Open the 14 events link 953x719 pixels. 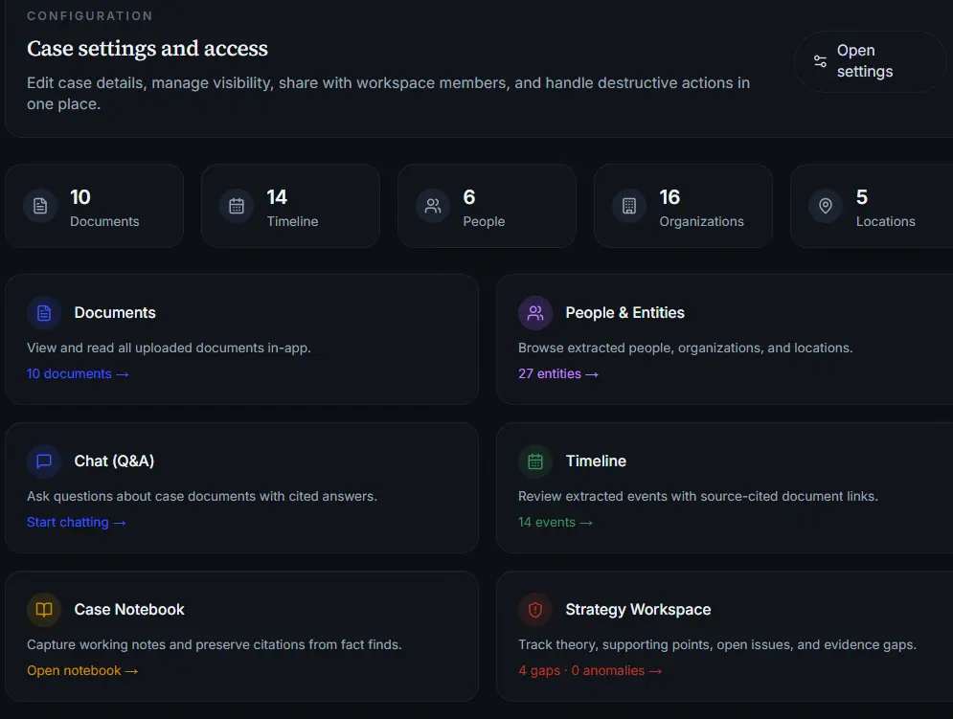[x=555, y=522]
